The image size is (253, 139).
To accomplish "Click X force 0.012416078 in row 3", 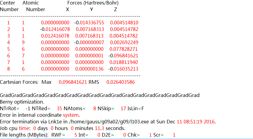I will point(55,36).
